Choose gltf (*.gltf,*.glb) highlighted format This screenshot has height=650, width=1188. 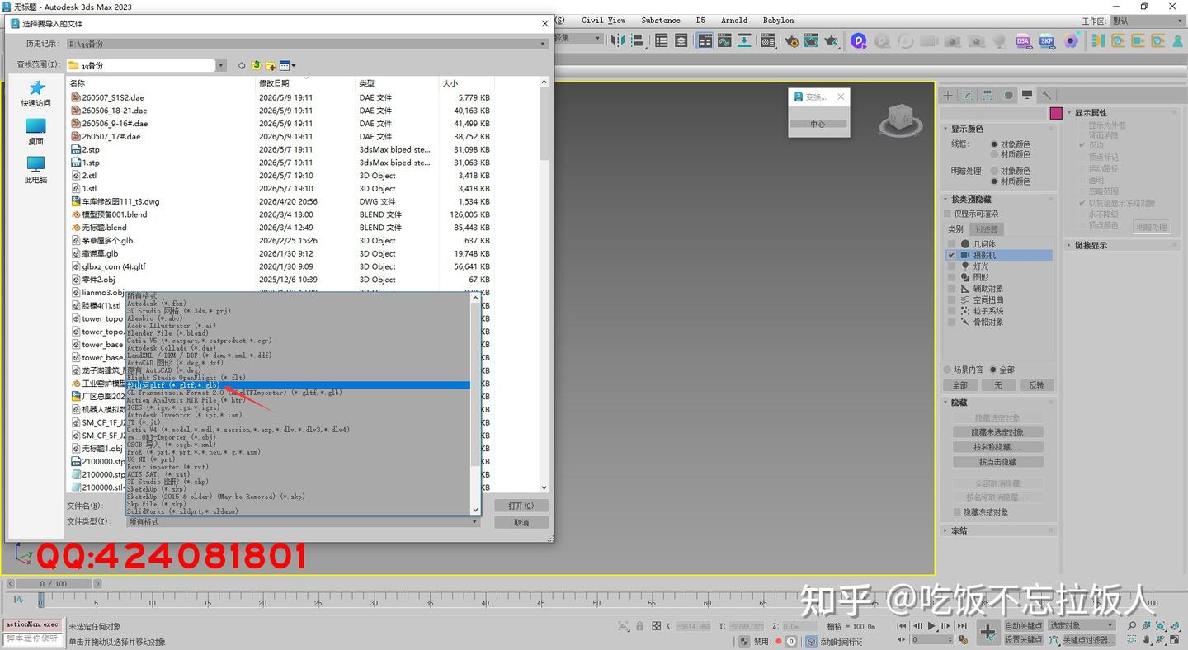(x=298, y=385)
